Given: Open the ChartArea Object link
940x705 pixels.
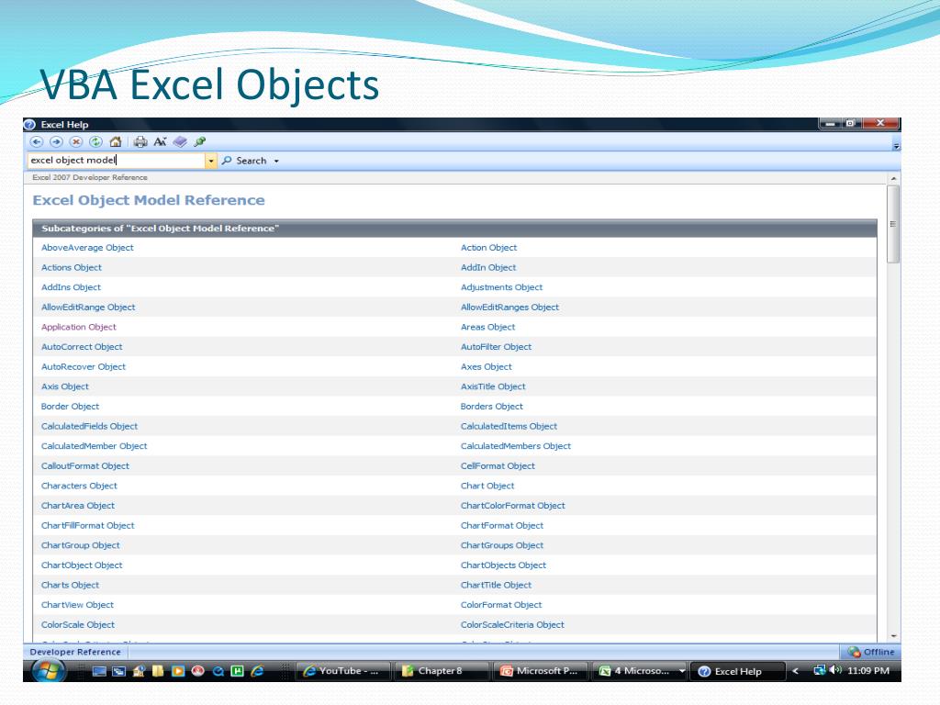Looking at the screenshot, I should click(x=78, y=506).
